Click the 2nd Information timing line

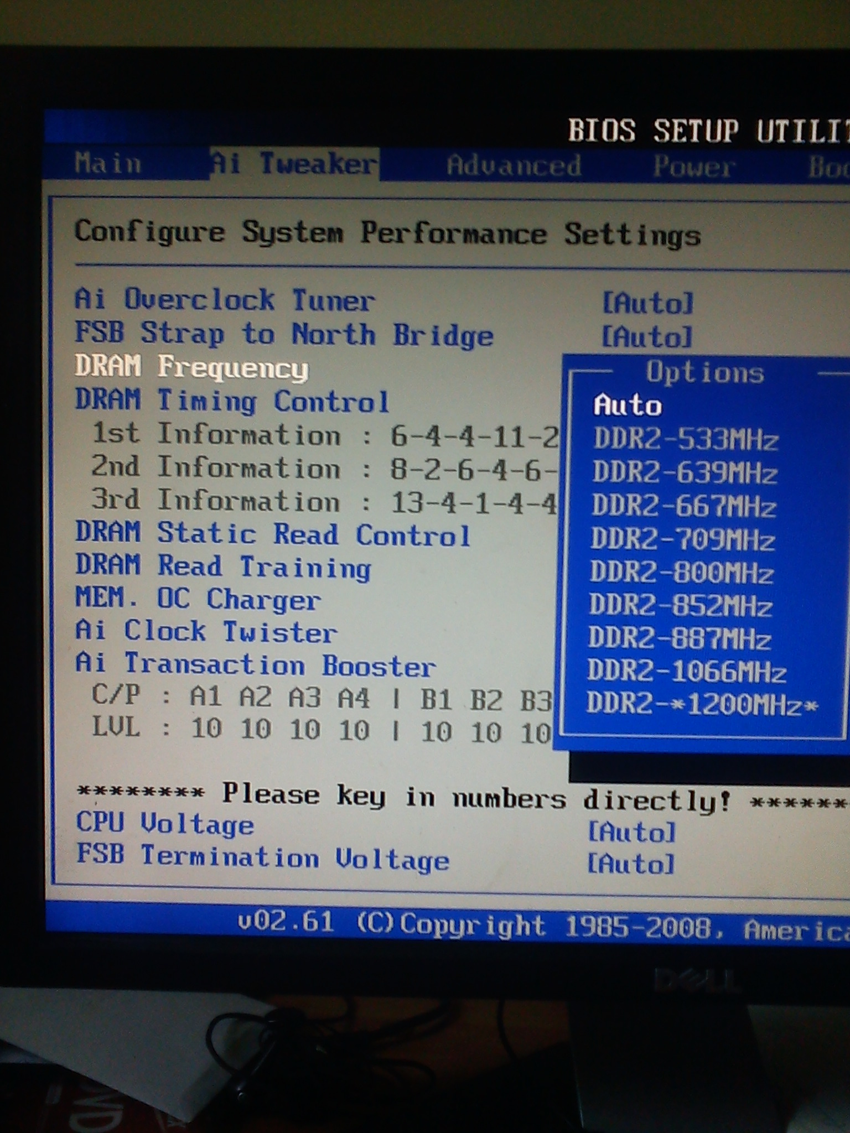324,468
